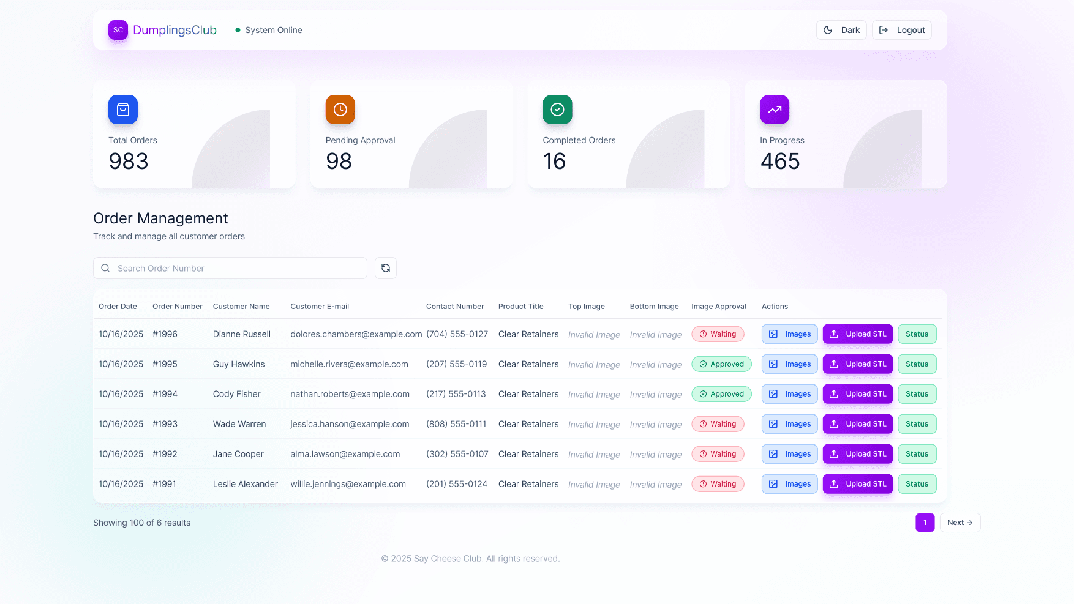Viewport: 1074px width, 604px height.
Task: Open Status for Leslie Alexander's order
Action: pos(917,483)
